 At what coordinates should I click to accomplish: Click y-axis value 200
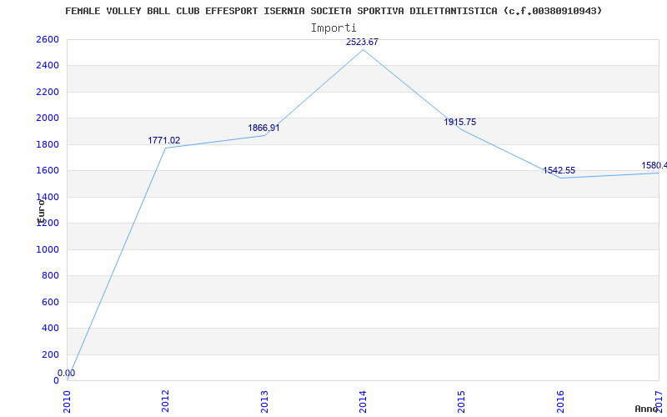[51, 354]
